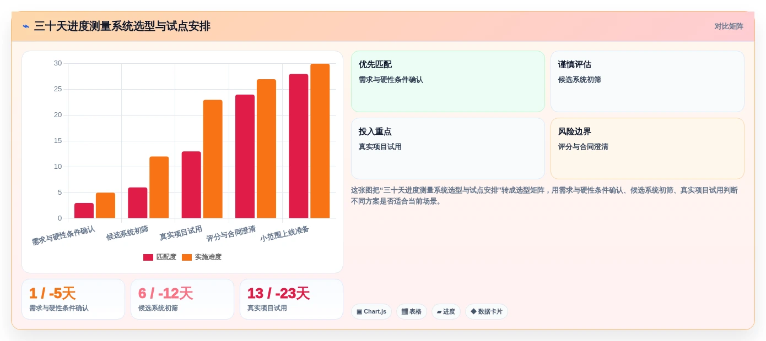The height and width of the screenshot is (341, 766).
Task: Click the red 匹配度 bar for 需求与硬性条件确认
Action: [84, 211]
